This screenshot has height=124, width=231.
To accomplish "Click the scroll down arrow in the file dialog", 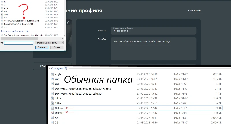I will click(65, 35).
